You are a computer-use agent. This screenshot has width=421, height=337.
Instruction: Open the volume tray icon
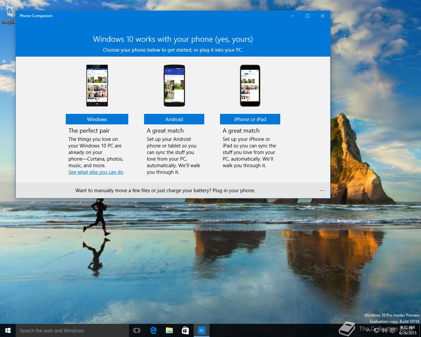tap(384, 330)
